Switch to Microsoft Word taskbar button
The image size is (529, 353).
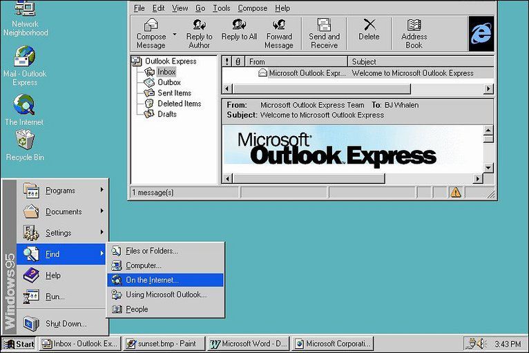tap(249, 344)
